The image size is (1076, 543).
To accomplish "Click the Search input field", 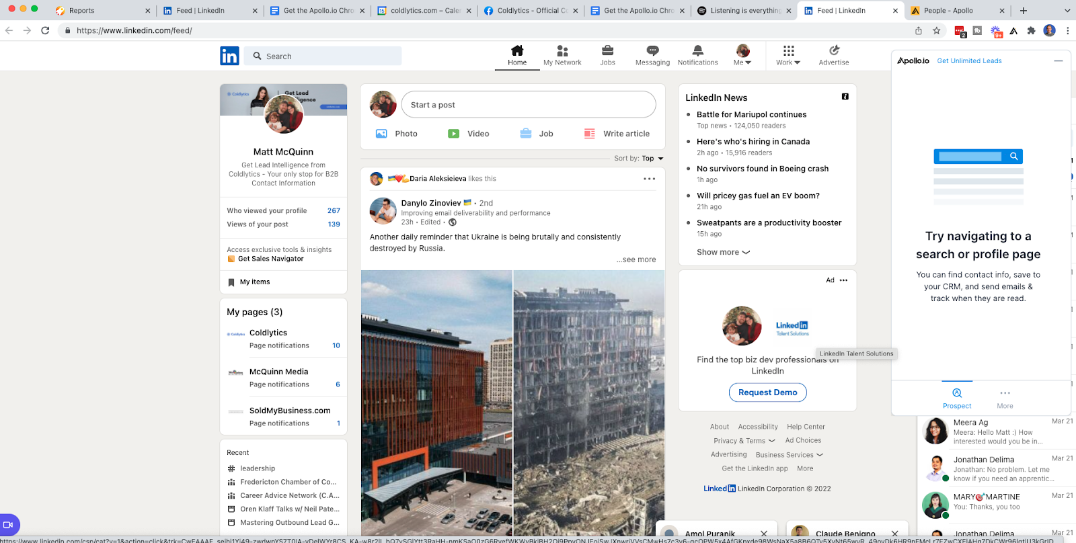I will pyautogui.click(x=323, y=56).
